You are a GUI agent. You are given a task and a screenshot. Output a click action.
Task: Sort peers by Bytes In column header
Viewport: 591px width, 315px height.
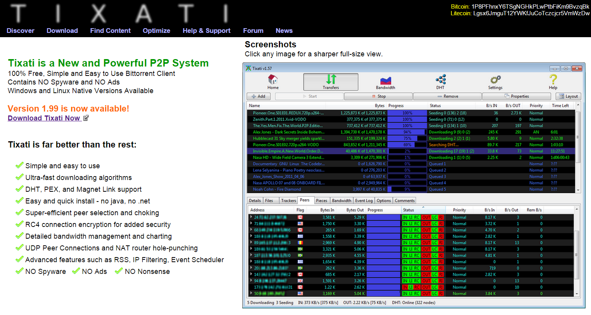(327, 210)
